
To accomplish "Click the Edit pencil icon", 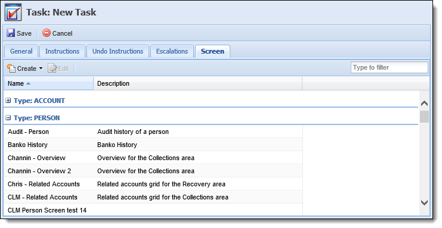I will 52,68.
